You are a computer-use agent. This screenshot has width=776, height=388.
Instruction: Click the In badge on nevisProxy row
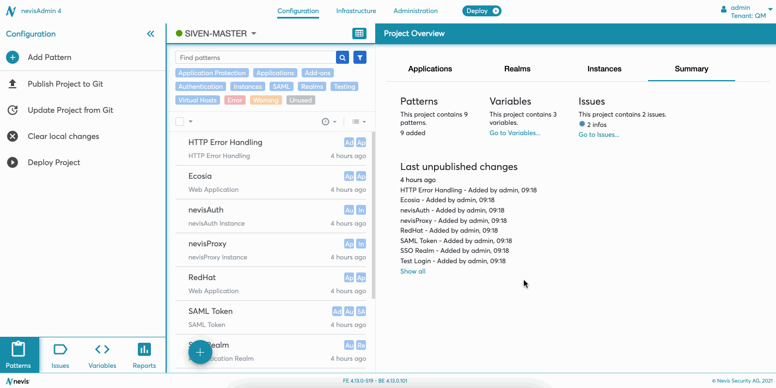pyautogui.click(x=361, y=244)
